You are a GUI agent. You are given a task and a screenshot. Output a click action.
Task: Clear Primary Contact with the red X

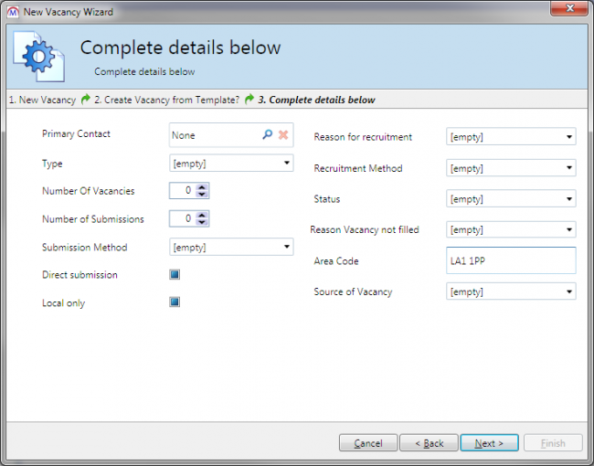coord(284,134)
